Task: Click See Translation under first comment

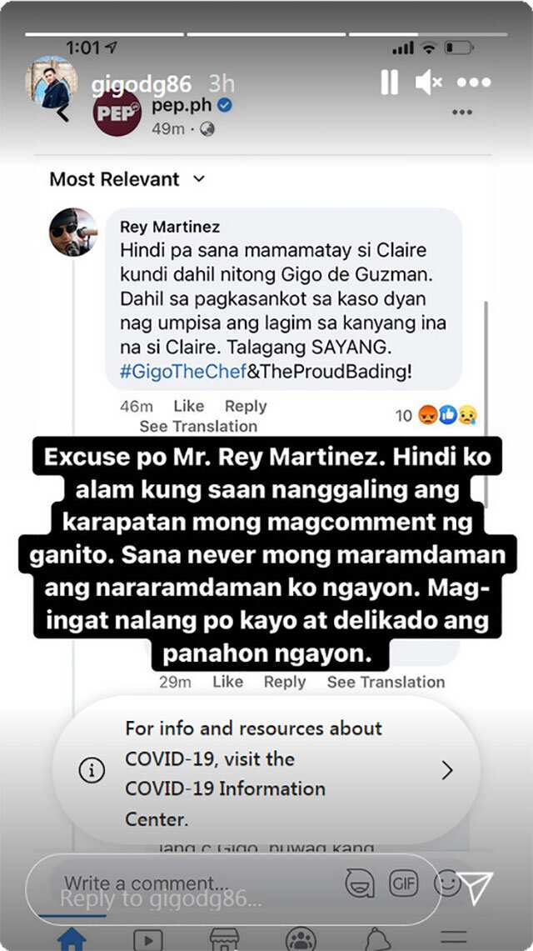Action: (x=198, y=427)
